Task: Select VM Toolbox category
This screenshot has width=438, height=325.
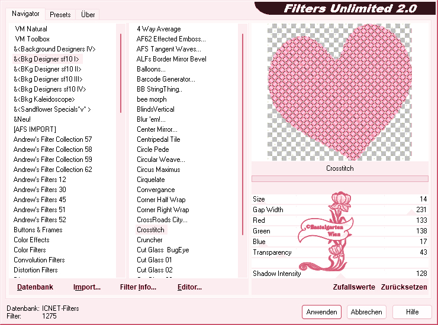Action: tap(32, 39)
